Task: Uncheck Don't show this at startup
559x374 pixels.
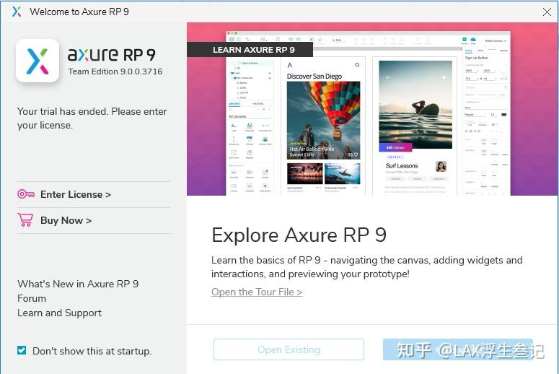Action: 22,350
